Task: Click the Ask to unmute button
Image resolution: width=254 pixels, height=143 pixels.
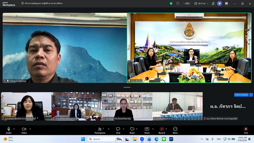Action: coord(241,95)
